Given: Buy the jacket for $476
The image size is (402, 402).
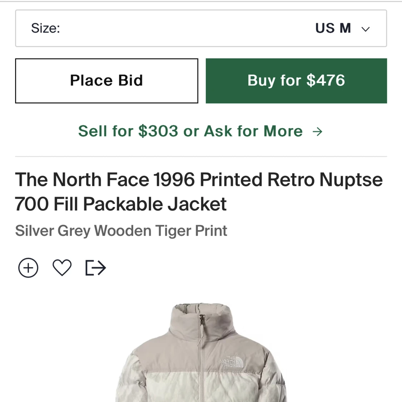Looking at the screenshot, I should (x=296, y=81).
